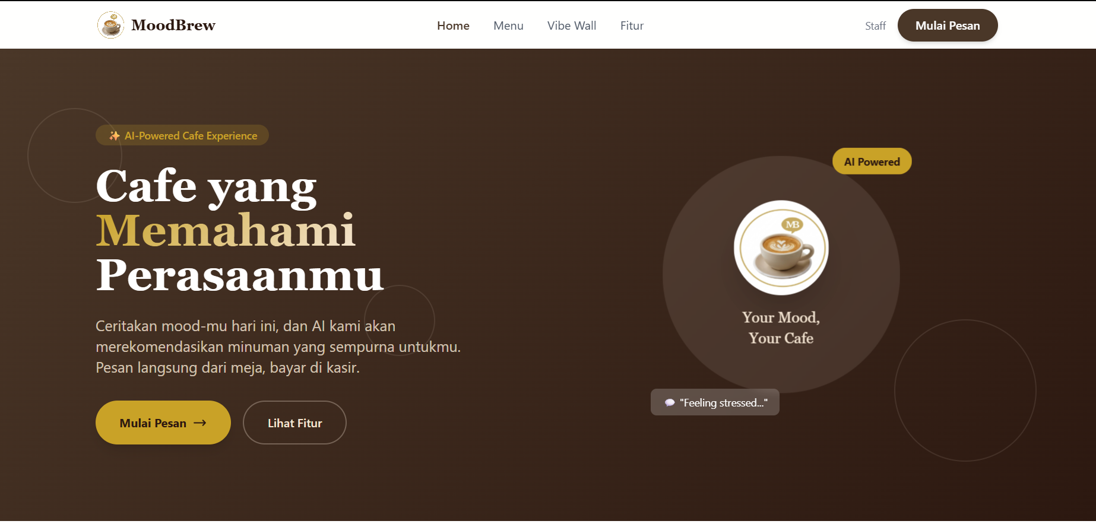Open the Home nav item

click(453, 26)
